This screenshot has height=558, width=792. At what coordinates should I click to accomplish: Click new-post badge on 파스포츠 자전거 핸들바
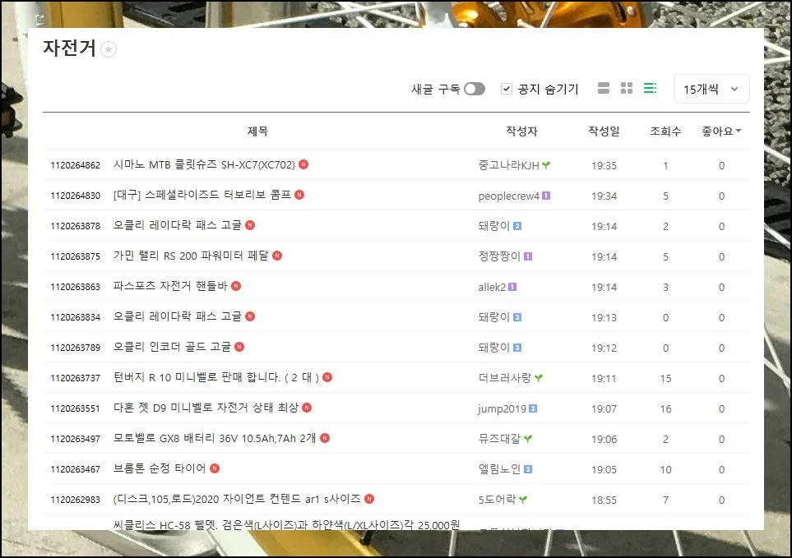tap(236, 286)
